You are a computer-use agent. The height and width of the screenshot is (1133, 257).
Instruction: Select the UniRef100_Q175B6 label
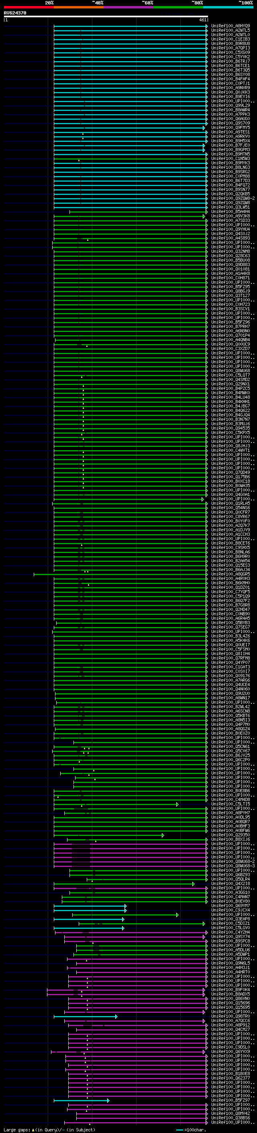[230, 477]
